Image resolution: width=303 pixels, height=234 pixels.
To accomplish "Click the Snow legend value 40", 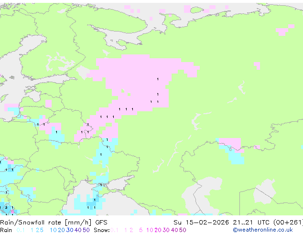I will point(174,230).
